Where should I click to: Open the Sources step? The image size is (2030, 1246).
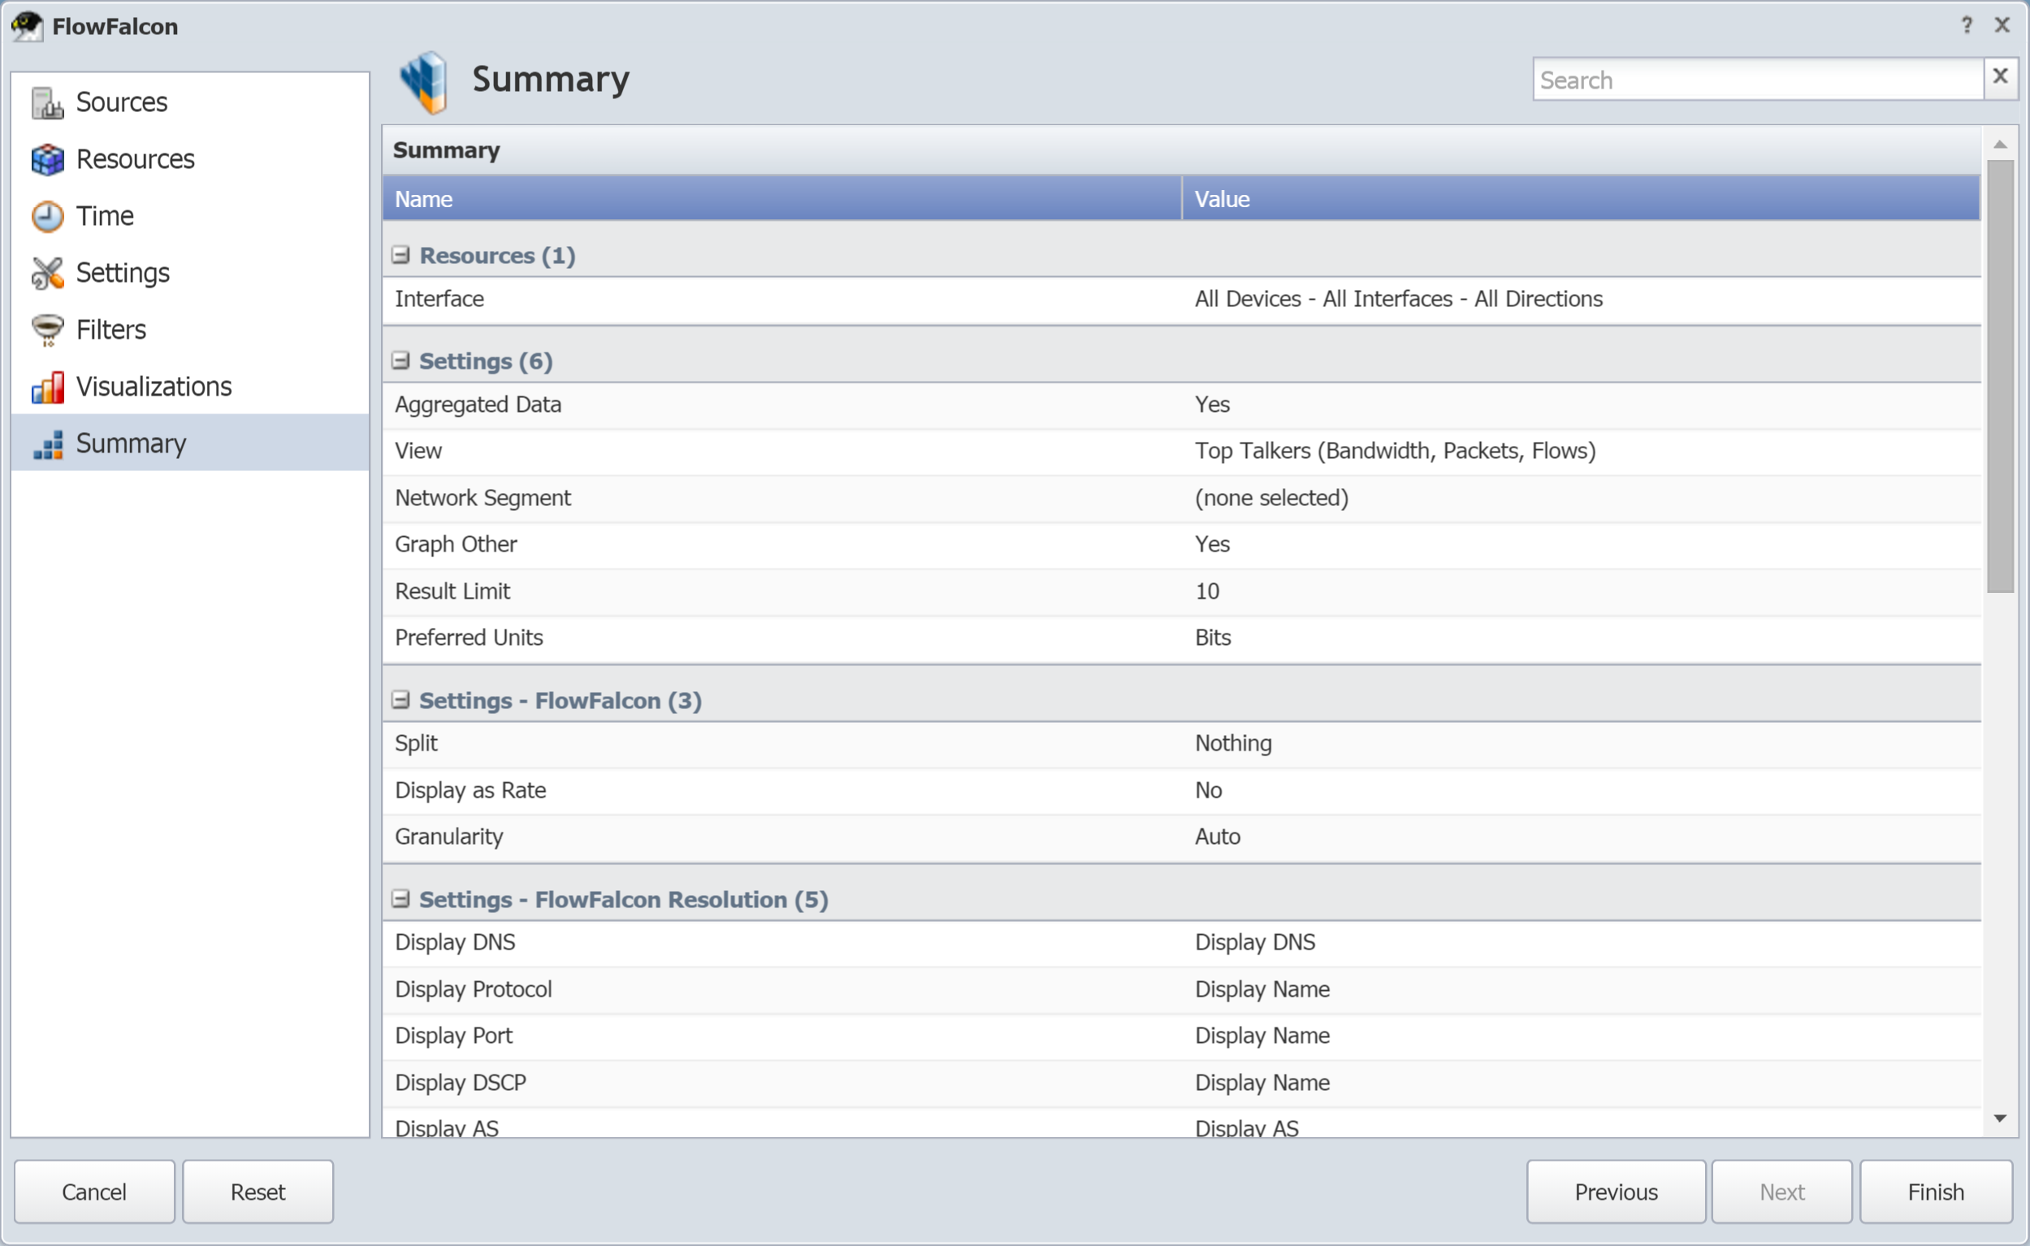click(121, 103)
